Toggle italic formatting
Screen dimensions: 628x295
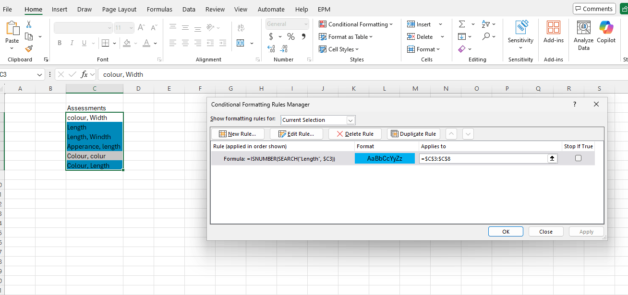[72, 43]
